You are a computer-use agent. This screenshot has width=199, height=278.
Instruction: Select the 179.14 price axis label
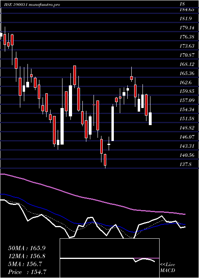tap(187, 28)
